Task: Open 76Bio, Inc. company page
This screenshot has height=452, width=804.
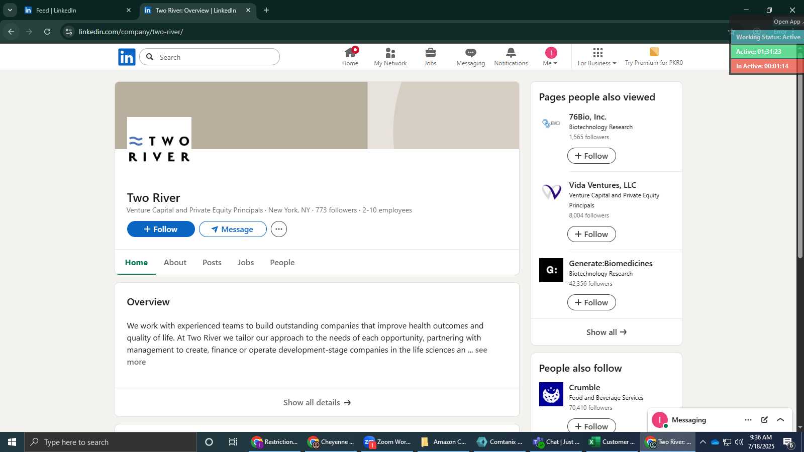Action: tap(587, 117)
